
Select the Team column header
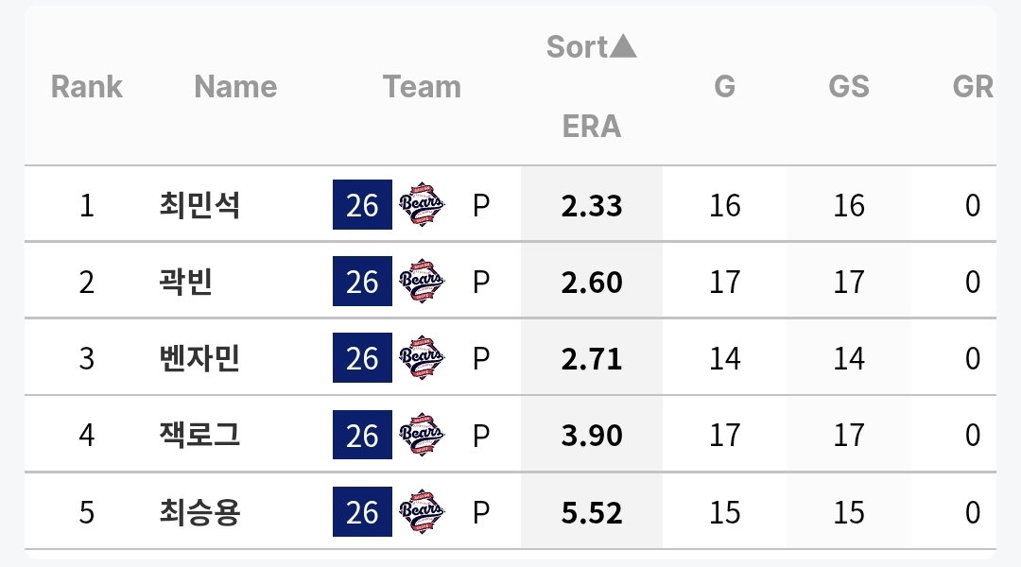click(x=422, y=86)
